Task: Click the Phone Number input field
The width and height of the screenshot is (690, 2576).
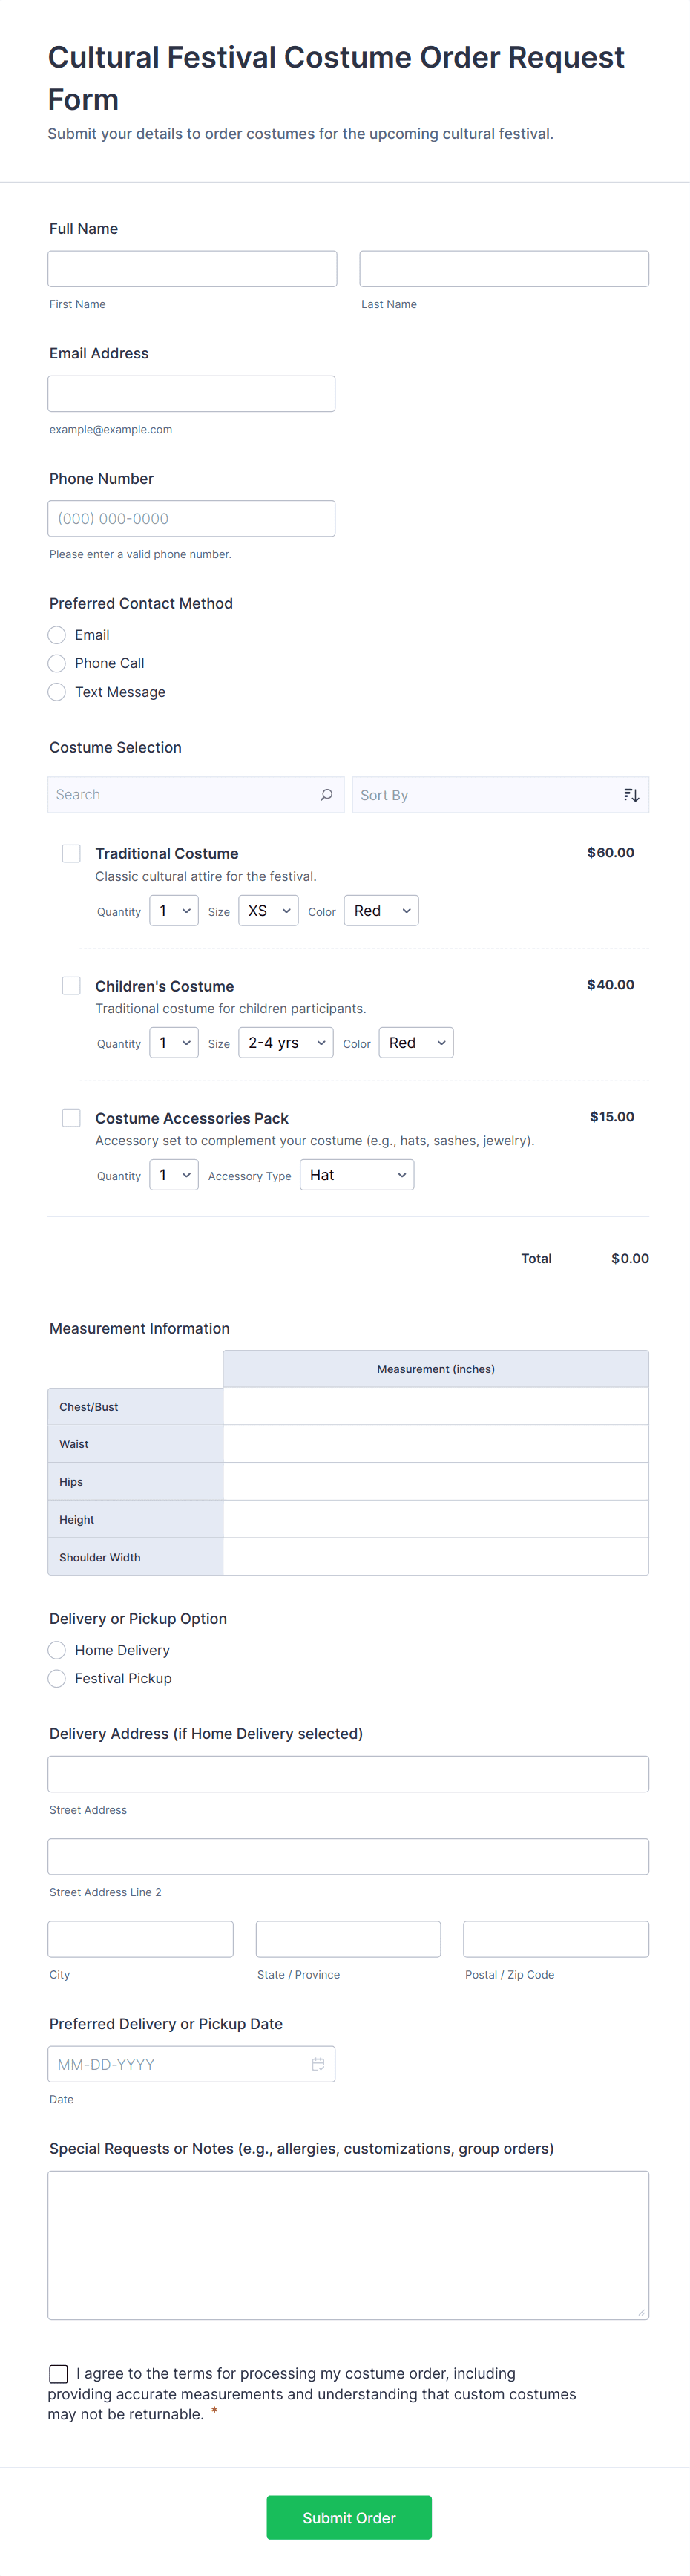Action: [191, 519]
